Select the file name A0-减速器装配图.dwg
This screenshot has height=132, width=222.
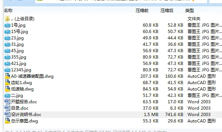point(32,76)
